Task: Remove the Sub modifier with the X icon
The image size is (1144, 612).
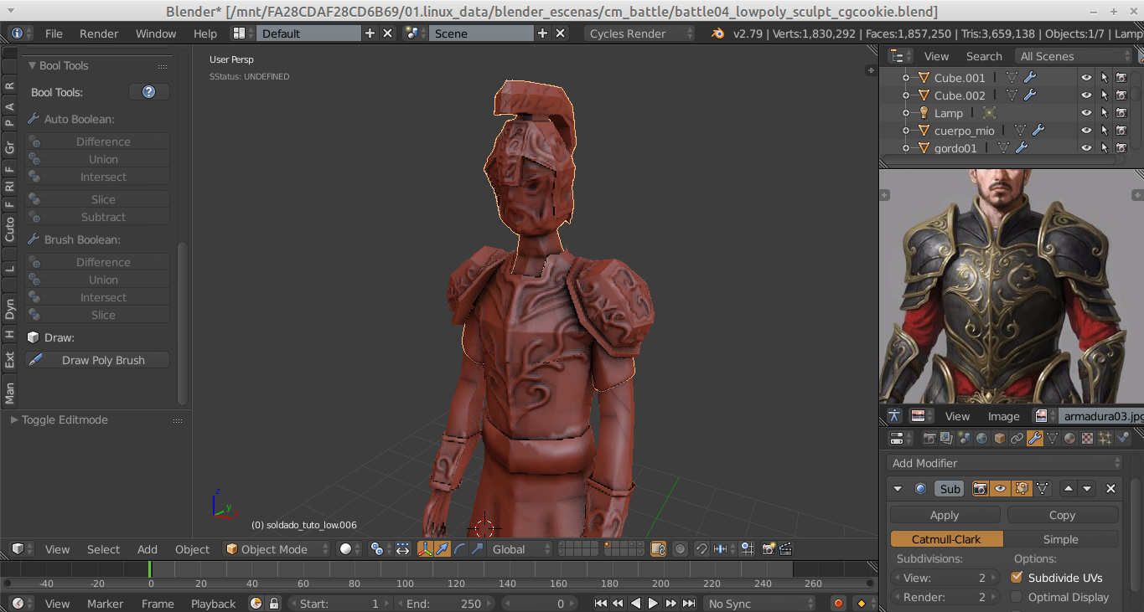Action: pos(1110,489)
